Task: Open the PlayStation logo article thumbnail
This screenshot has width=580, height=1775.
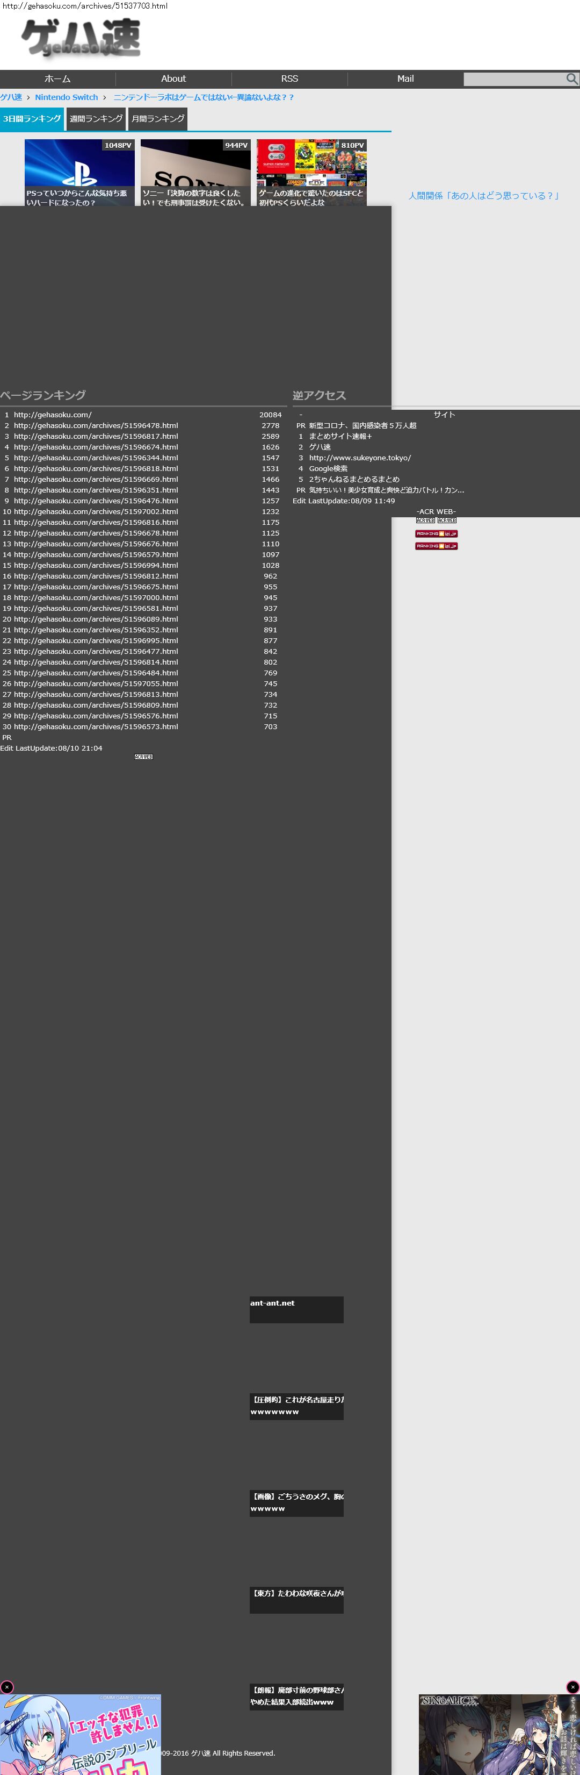Action: [80, 172]
